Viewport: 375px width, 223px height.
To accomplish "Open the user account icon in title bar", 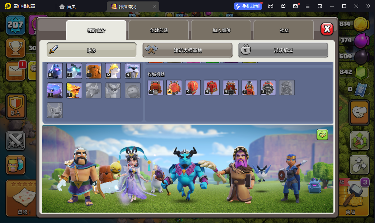I will [283, 6].
